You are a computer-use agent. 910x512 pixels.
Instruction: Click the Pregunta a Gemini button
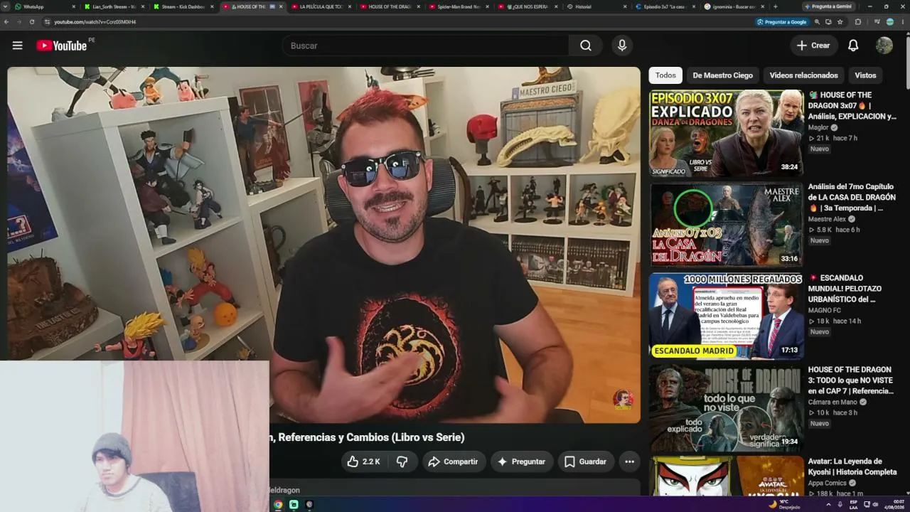[828, 6]
